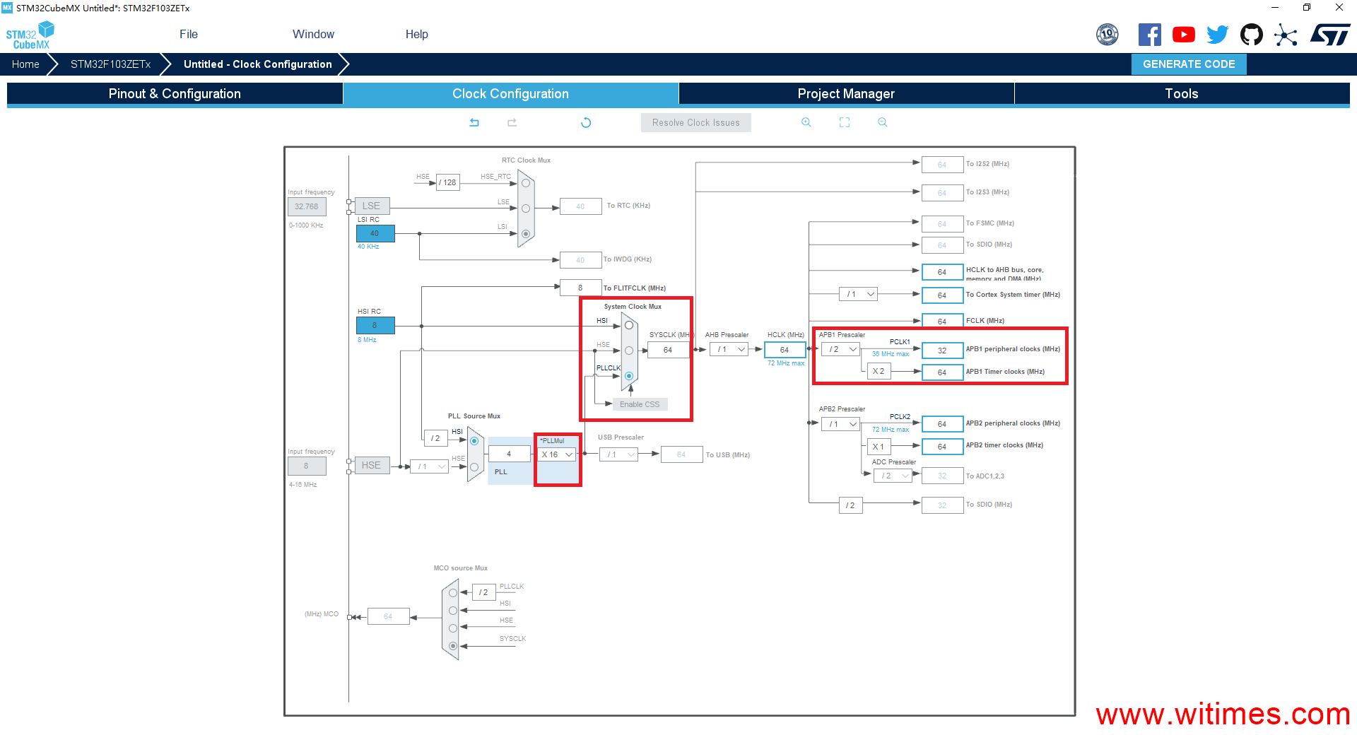Click the HSE oscillator block

pyautogui.click(x=372, y=465)
